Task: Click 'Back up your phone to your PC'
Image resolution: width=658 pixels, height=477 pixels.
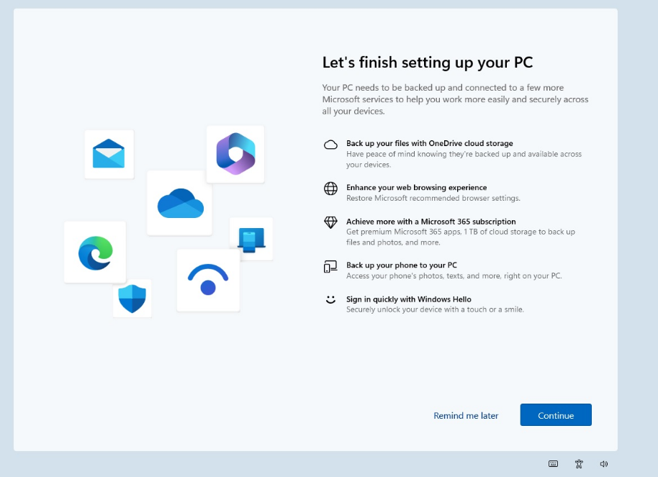Action: (x=402, y=265)
